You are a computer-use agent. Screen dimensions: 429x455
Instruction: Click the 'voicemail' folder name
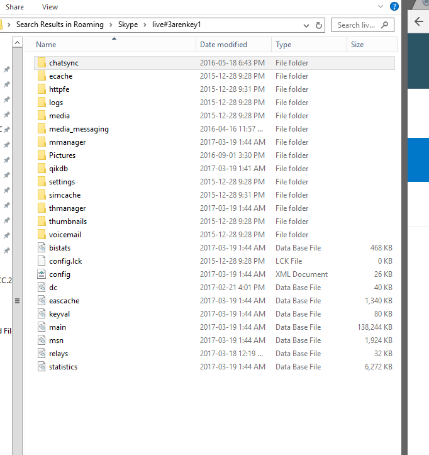point(65,235)
